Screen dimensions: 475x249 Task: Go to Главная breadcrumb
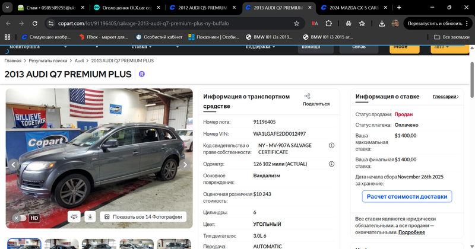click(12, 60)
